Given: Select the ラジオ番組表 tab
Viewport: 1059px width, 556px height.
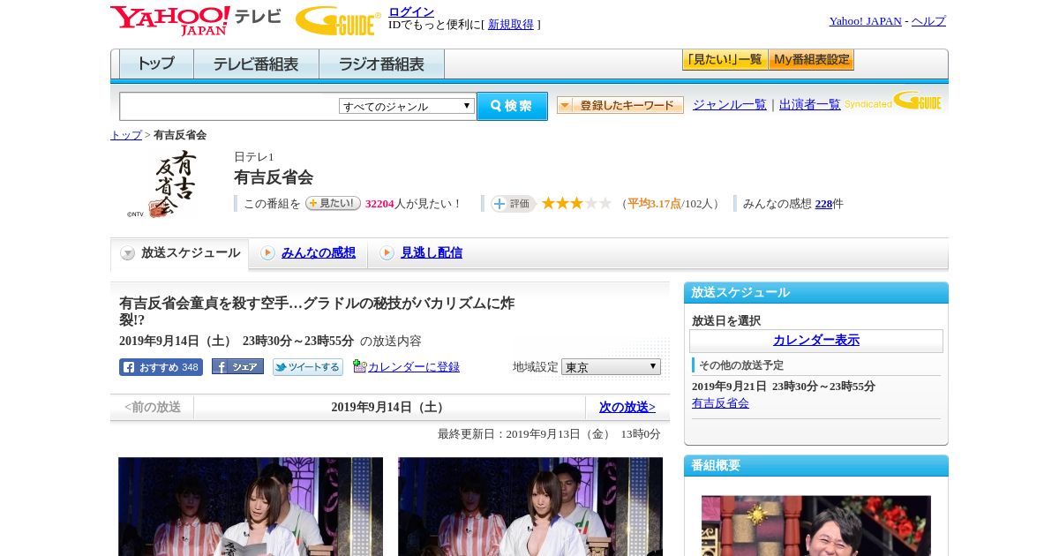Looking at the screenshot, I should [381, 64].
